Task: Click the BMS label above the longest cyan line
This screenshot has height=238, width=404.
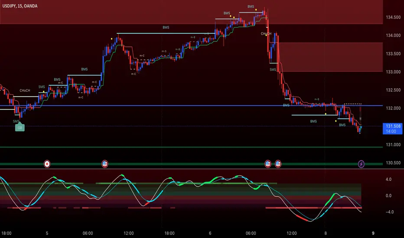Action: point(166,27)
